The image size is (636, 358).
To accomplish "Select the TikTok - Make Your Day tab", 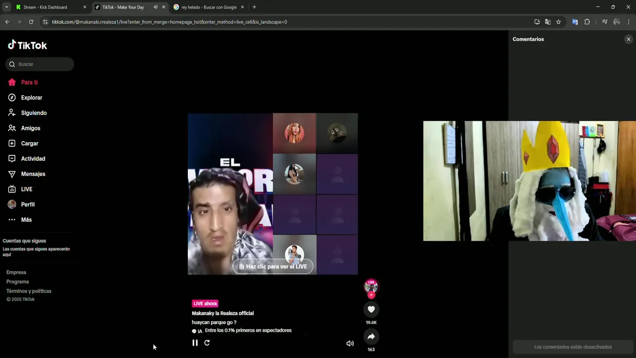I will [x=123, y=7].
